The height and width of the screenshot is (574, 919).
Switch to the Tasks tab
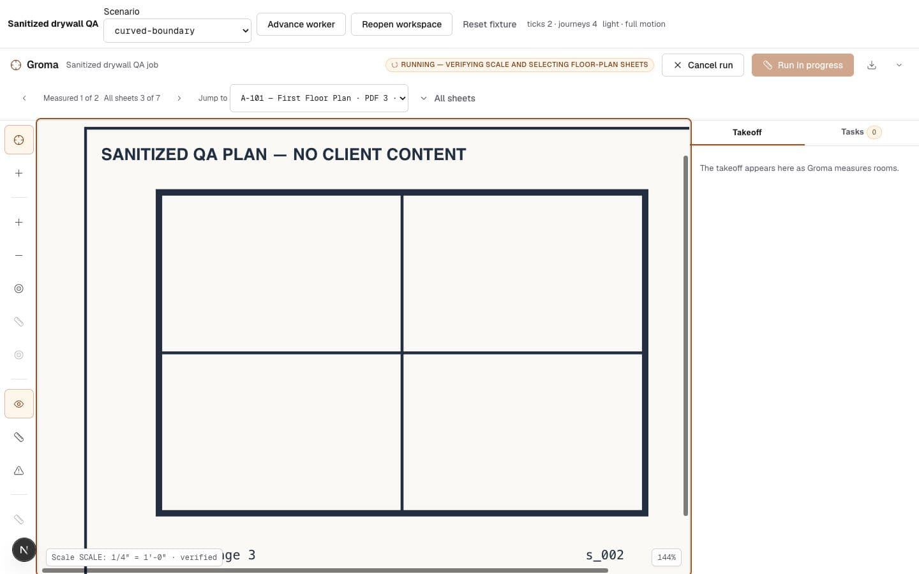(862, 132)
